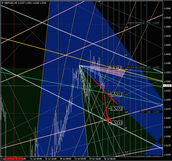Open the chart dropdown arrow beside GBPUSD,H4
172x161 pixels.
click(x=2, y=3)
